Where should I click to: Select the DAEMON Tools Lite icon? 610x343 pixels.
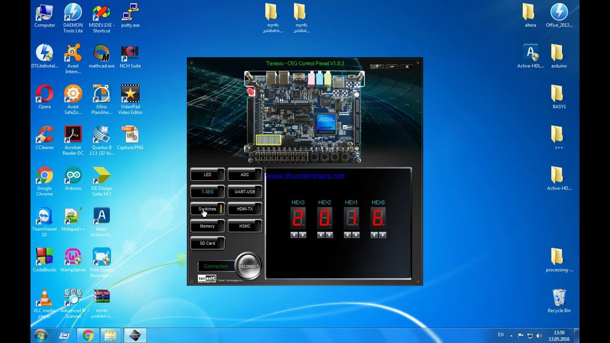[73, 19]
